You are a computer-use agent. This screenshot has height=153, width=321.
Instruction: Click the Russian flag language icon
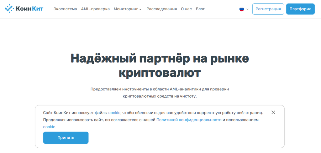pyautogui.click(x=242, y=9)
